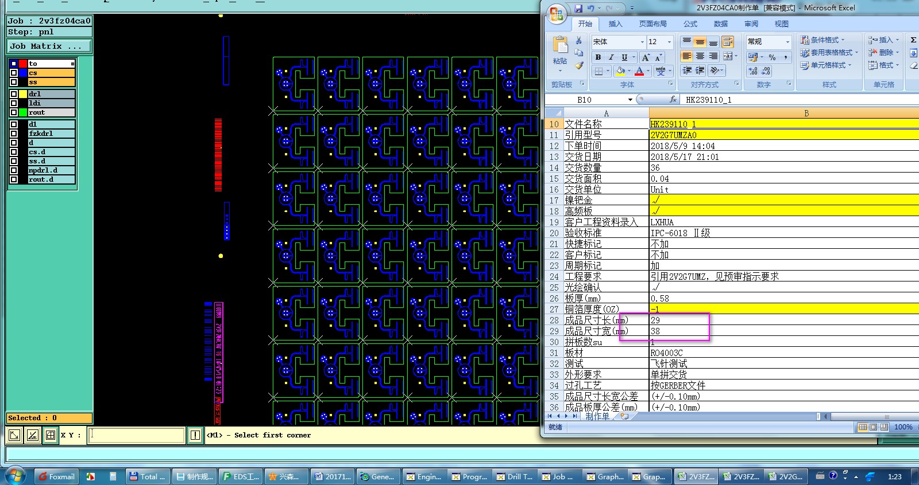This screenshot has height=485, width=919.
Task: Toggle the 'rout.d' layer checkbox
Action: click(x=14, y=179)
